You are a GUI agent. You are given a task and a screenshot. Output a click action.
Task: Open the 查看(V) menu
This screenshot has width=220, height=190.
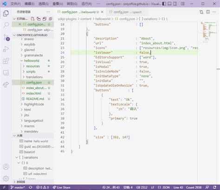coord(58,4)
